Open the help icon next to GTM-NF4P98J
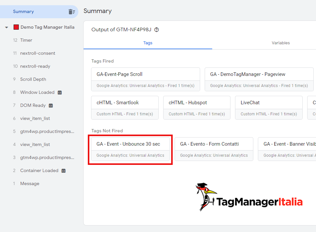This screenshot has width=316, height=232. [157, 30]
